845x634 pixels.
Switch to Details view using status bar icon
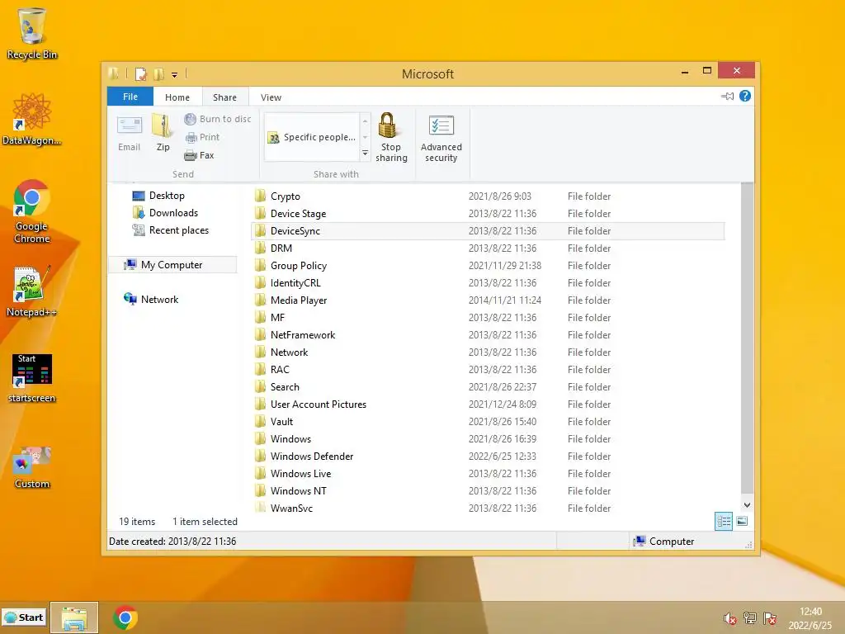(723, 522)
